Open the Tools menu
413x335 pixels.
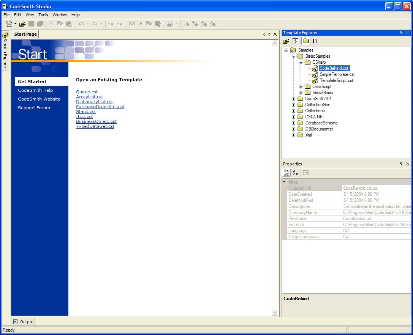click(43, 15)
